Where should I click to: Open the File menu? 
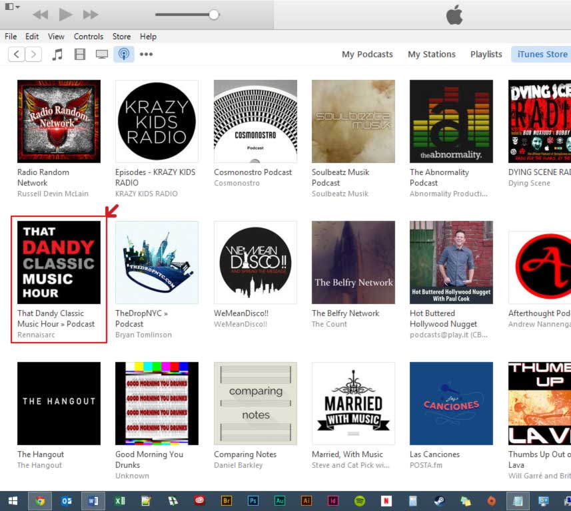point(11,37)
